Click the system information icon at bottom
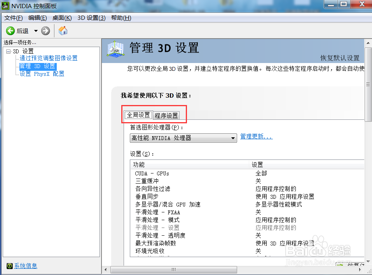372x275 pixels. pyautogui.click(x=9, y=266)
